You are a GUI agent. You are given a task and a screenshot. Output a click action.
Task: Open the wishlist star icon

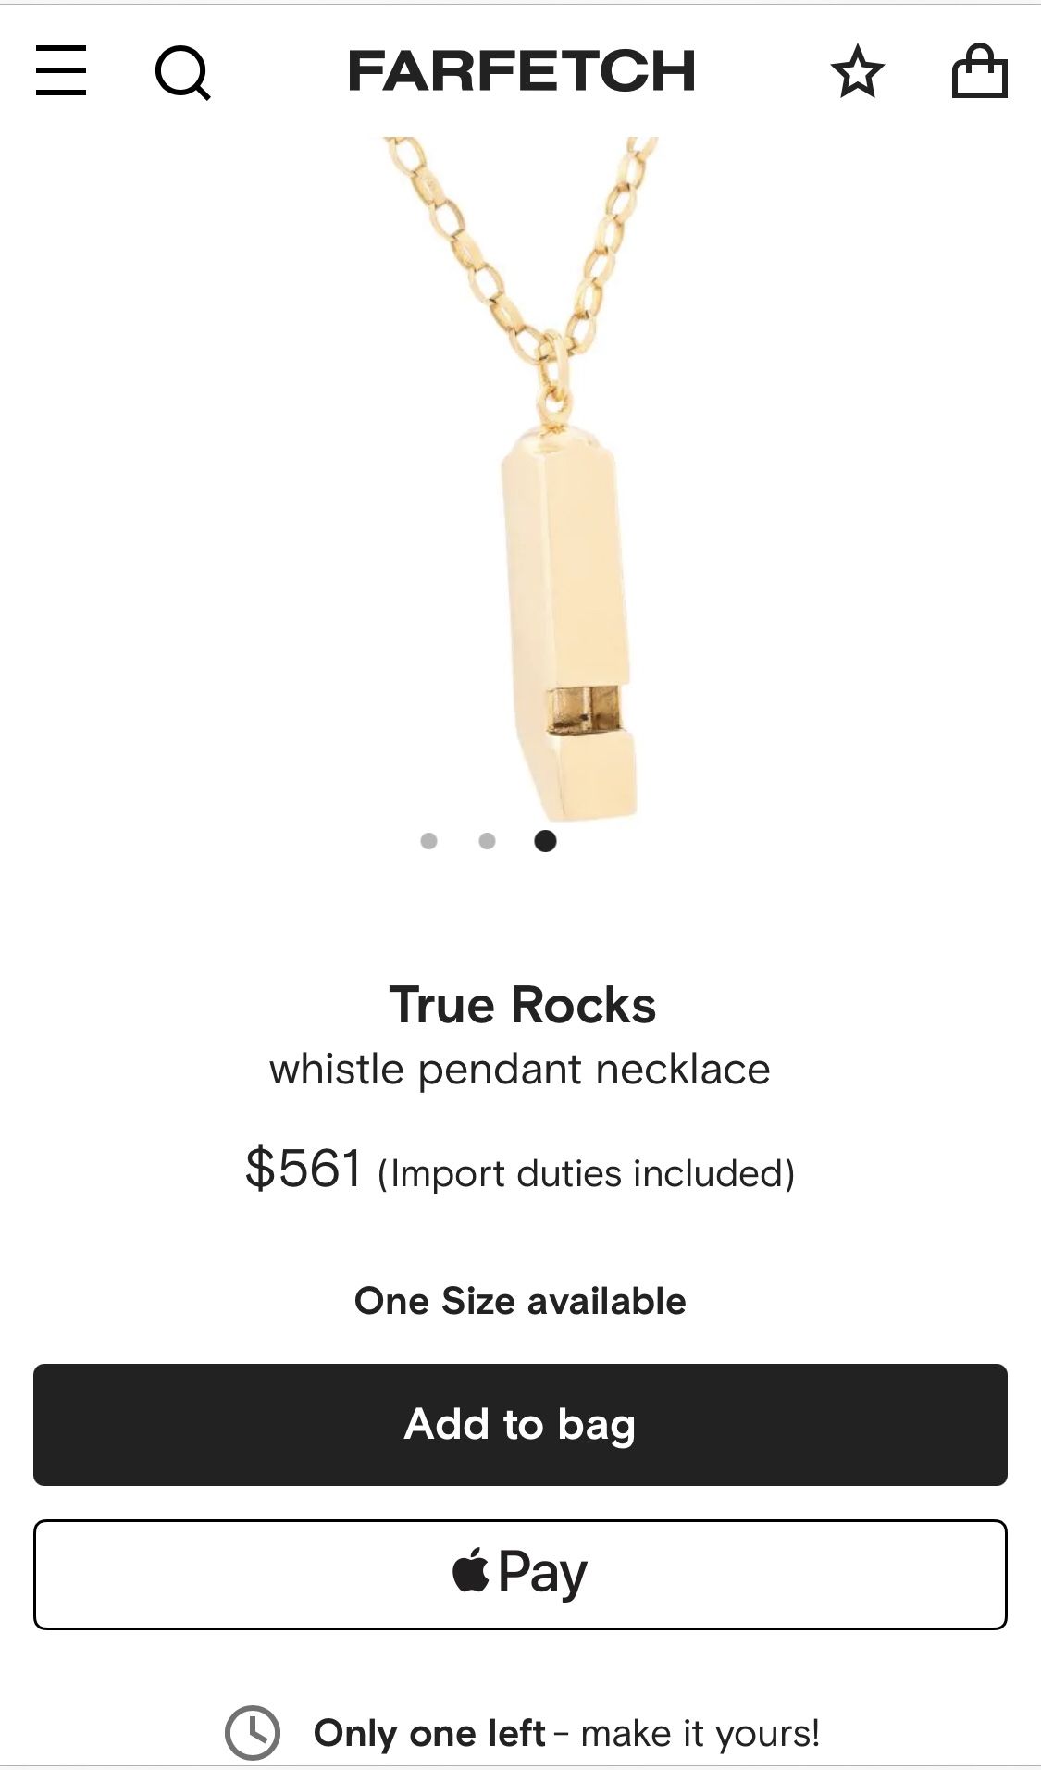point(858,72)
